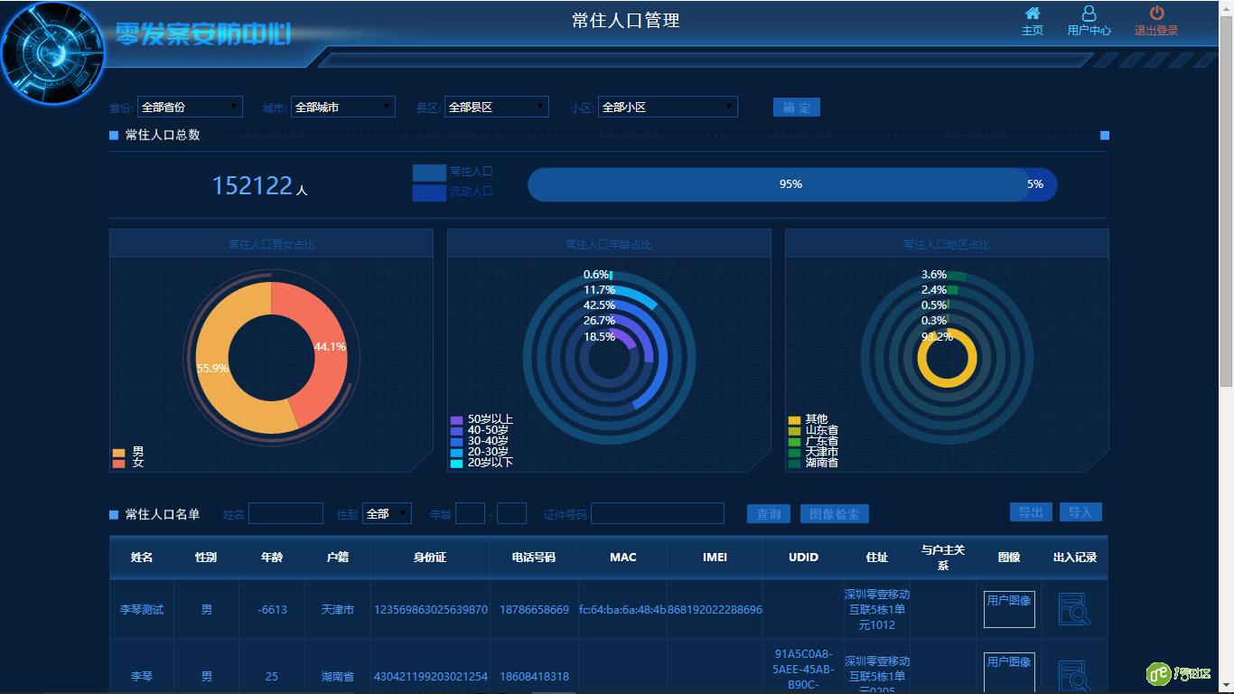Click the 95% resident population bar

pos(779,184)
